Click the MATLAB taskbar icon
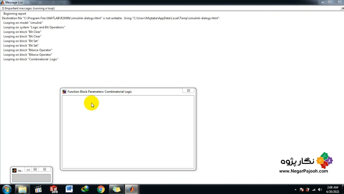Screen dimensions: 344x194 [x=131, y=189]
